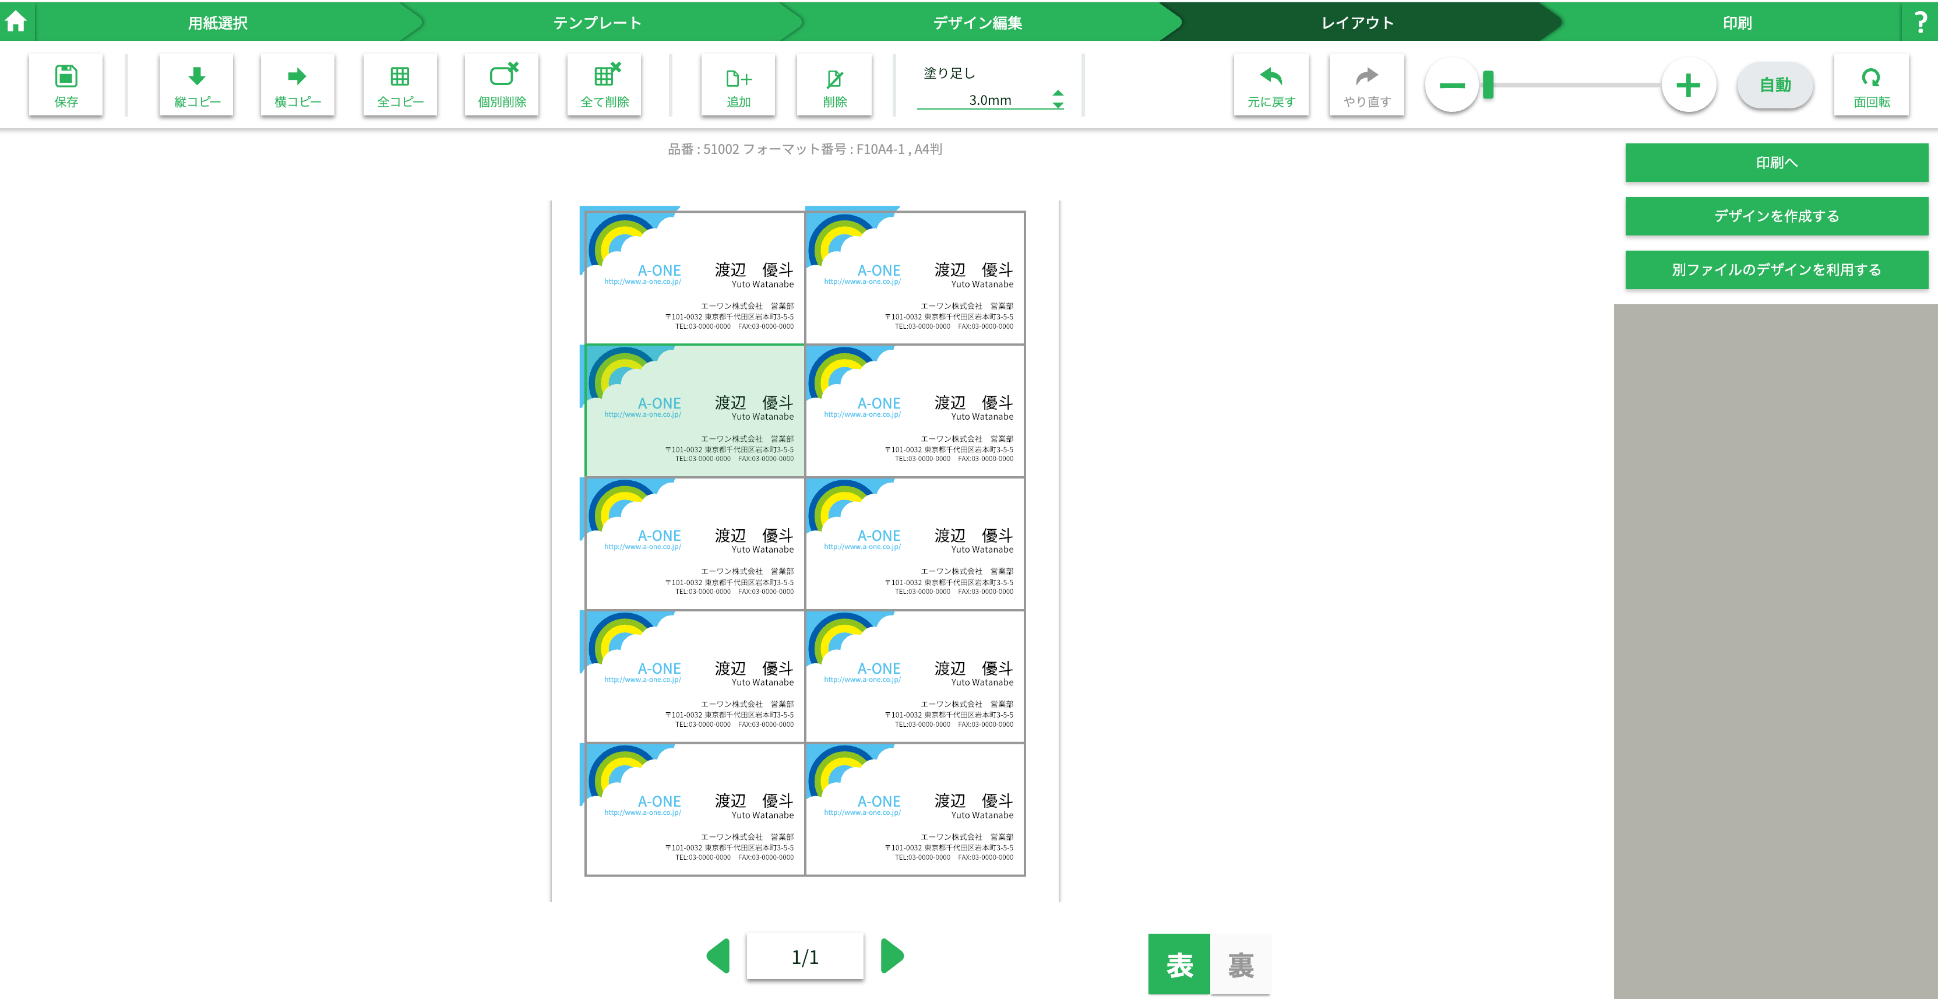Open the help question mark
The image size is (1938, 999).
(1920, 22)
